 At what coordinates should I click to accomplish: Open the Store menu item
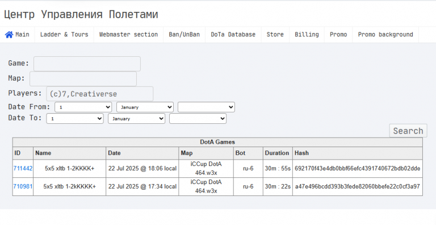(x=275, y=35)
